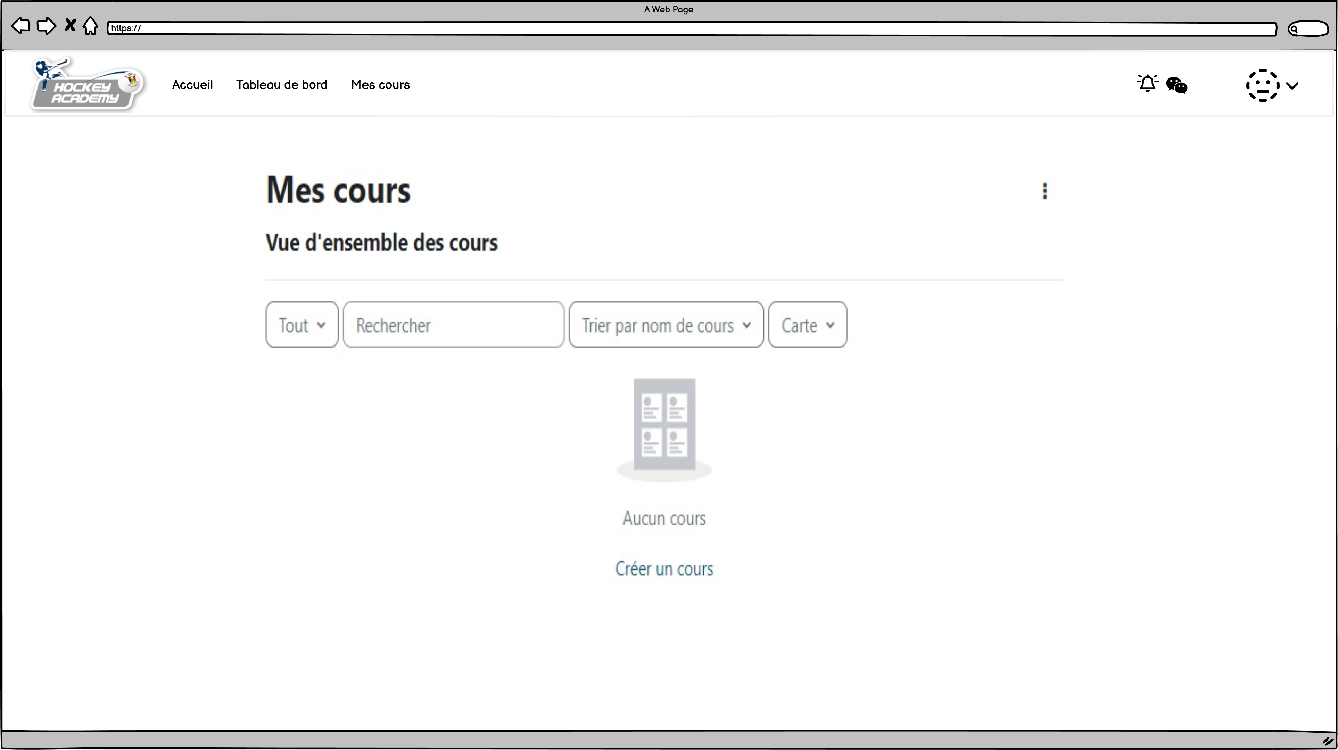
Task: Click the browser back arrow
Action: 21,25
